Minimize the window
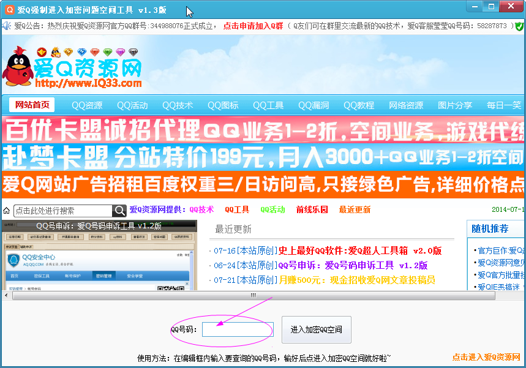Screen dimensions: 526x368 [x=475, y=6]
